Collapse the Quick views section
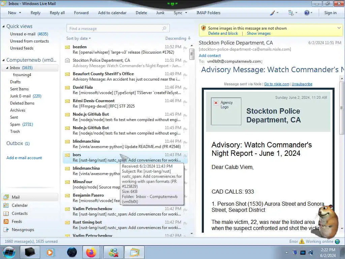 click(3, 26)
